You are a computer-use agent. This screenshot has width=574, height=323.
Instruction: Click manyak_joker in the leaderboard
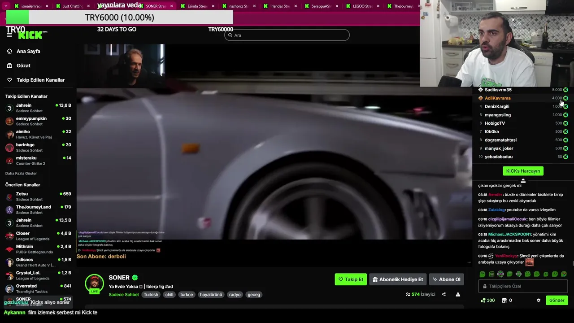pyautogui.click(x=499, y=148)
